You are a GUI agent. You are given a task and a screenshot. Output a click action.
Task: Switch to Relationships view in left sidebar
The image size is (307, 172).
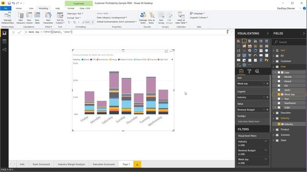[4, 50]
